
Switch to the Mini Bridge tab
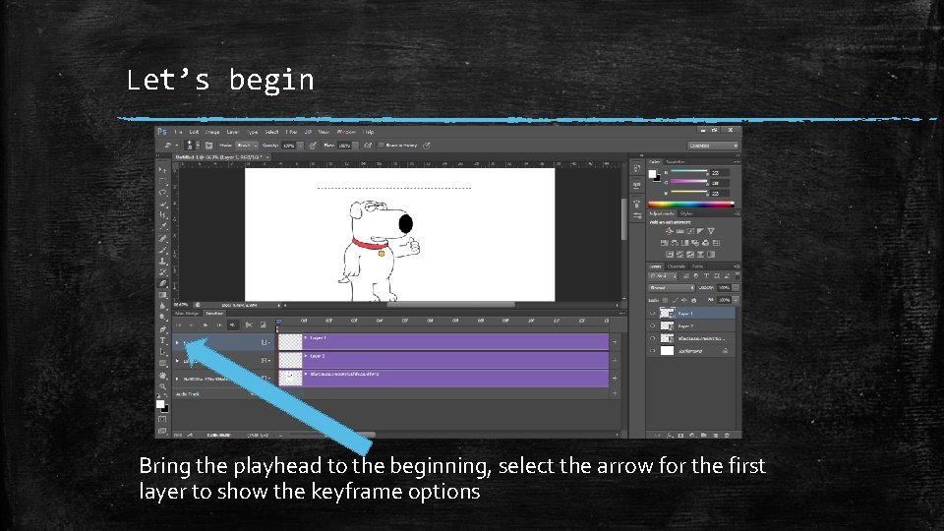187,313
